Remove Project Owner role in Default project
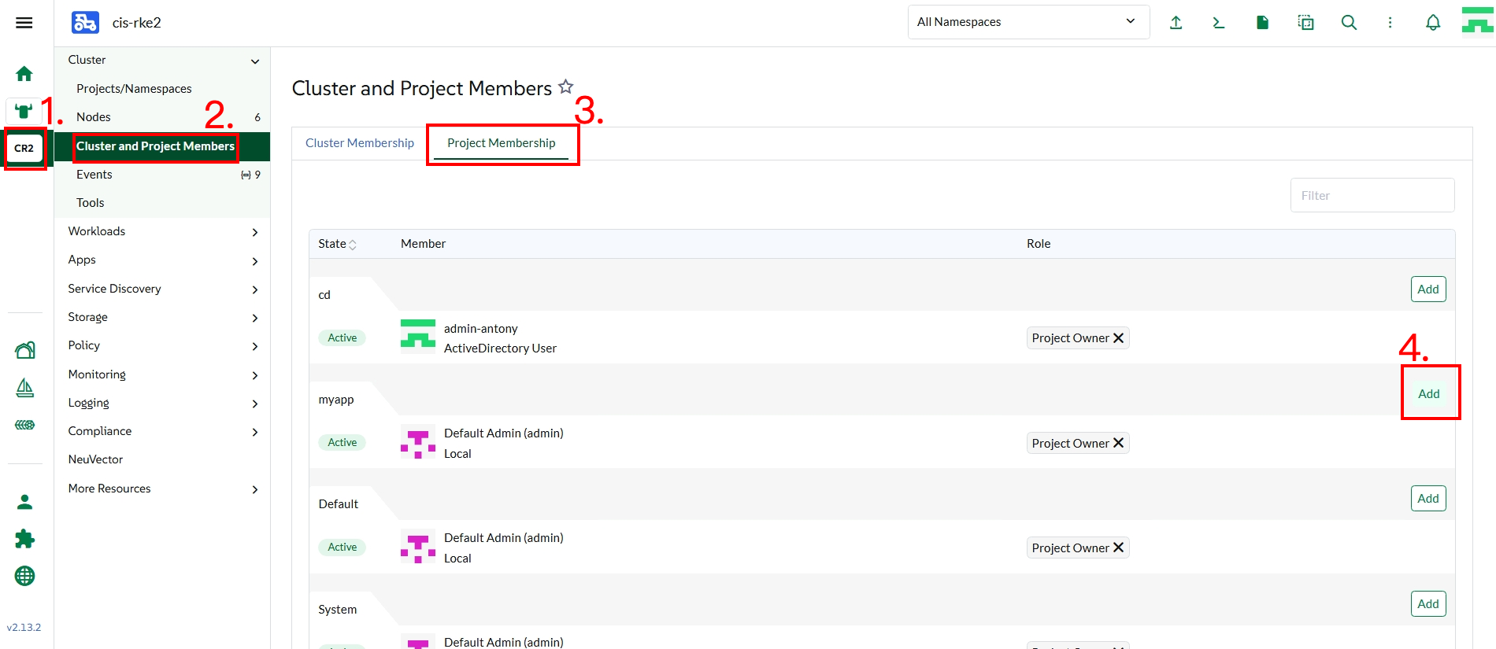 pyautogui.click(x=1118, y=548)
